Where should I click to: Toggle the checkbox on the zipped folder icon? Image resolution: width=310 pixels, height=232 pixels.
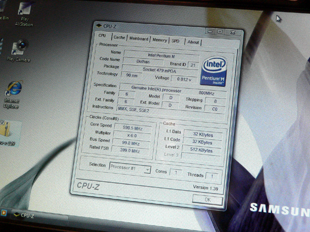[2, 122]
